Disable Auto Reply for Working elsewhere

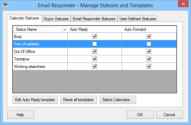click(x=94, y=66)
